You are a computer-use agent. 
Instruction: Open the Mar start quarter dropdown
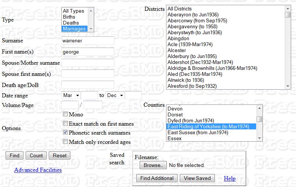pos(71,96)
